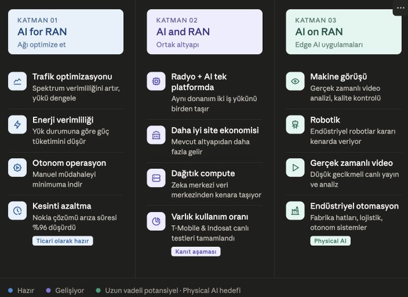Click the Edge AI uygulamaları subtitle
408x297 pixels.
(329, 45)
